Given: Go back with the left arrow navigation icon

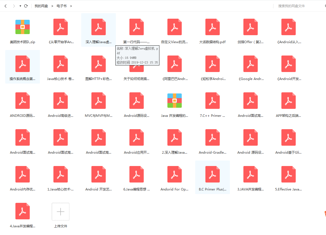Looking at the screenshot, I should click(x=6, y=6).
